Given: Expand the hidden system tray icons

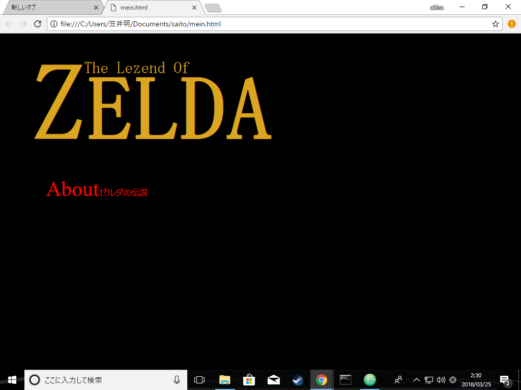Looking at the screenshot, I should click(416, 380).
